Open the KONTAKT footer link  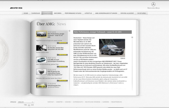(x=51, y=102)
